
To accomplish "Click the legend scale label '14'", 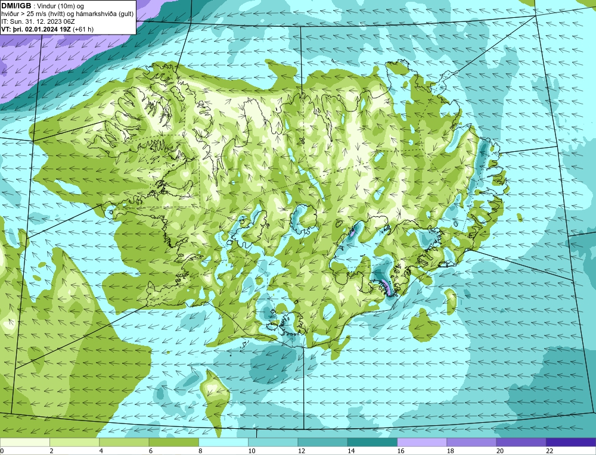I will [x=351, y=451].
